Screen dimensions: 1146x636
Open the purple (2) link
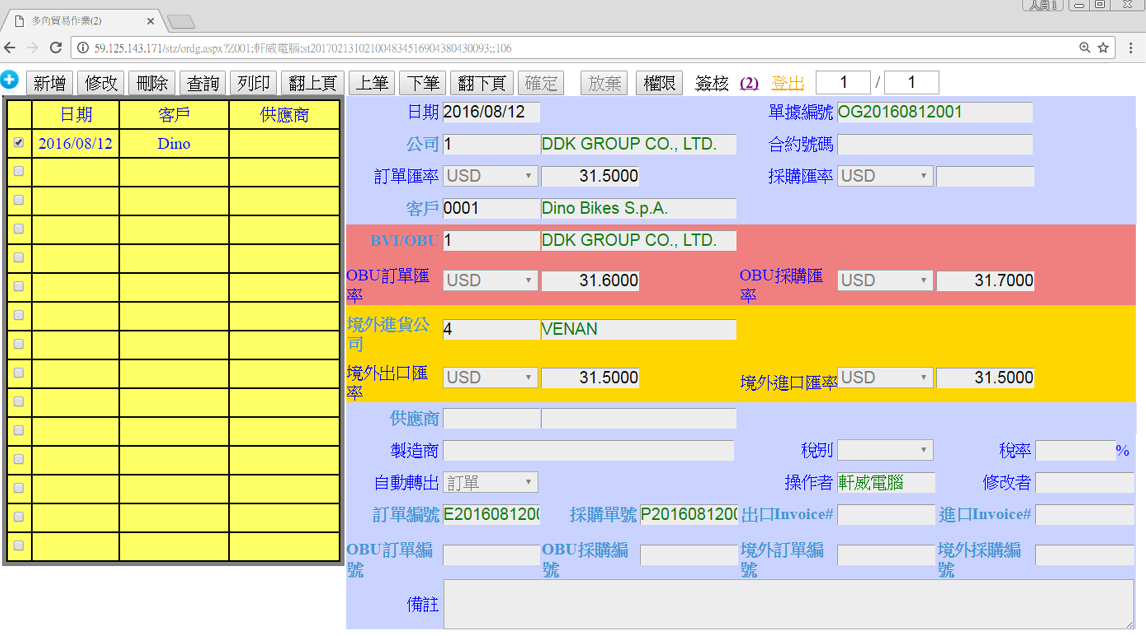(749, 83)
